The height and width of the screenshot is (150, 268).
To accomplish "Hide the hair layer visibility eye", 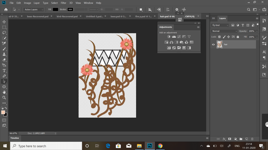I will click(x=213, y=45).
